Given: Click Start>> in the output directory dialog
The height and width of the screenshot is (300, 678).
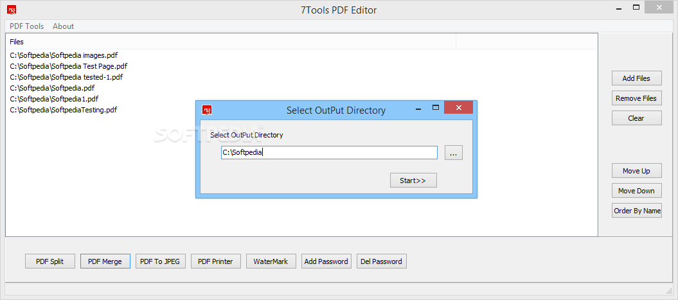Looking at the screenshot, I should pos(413,181).
